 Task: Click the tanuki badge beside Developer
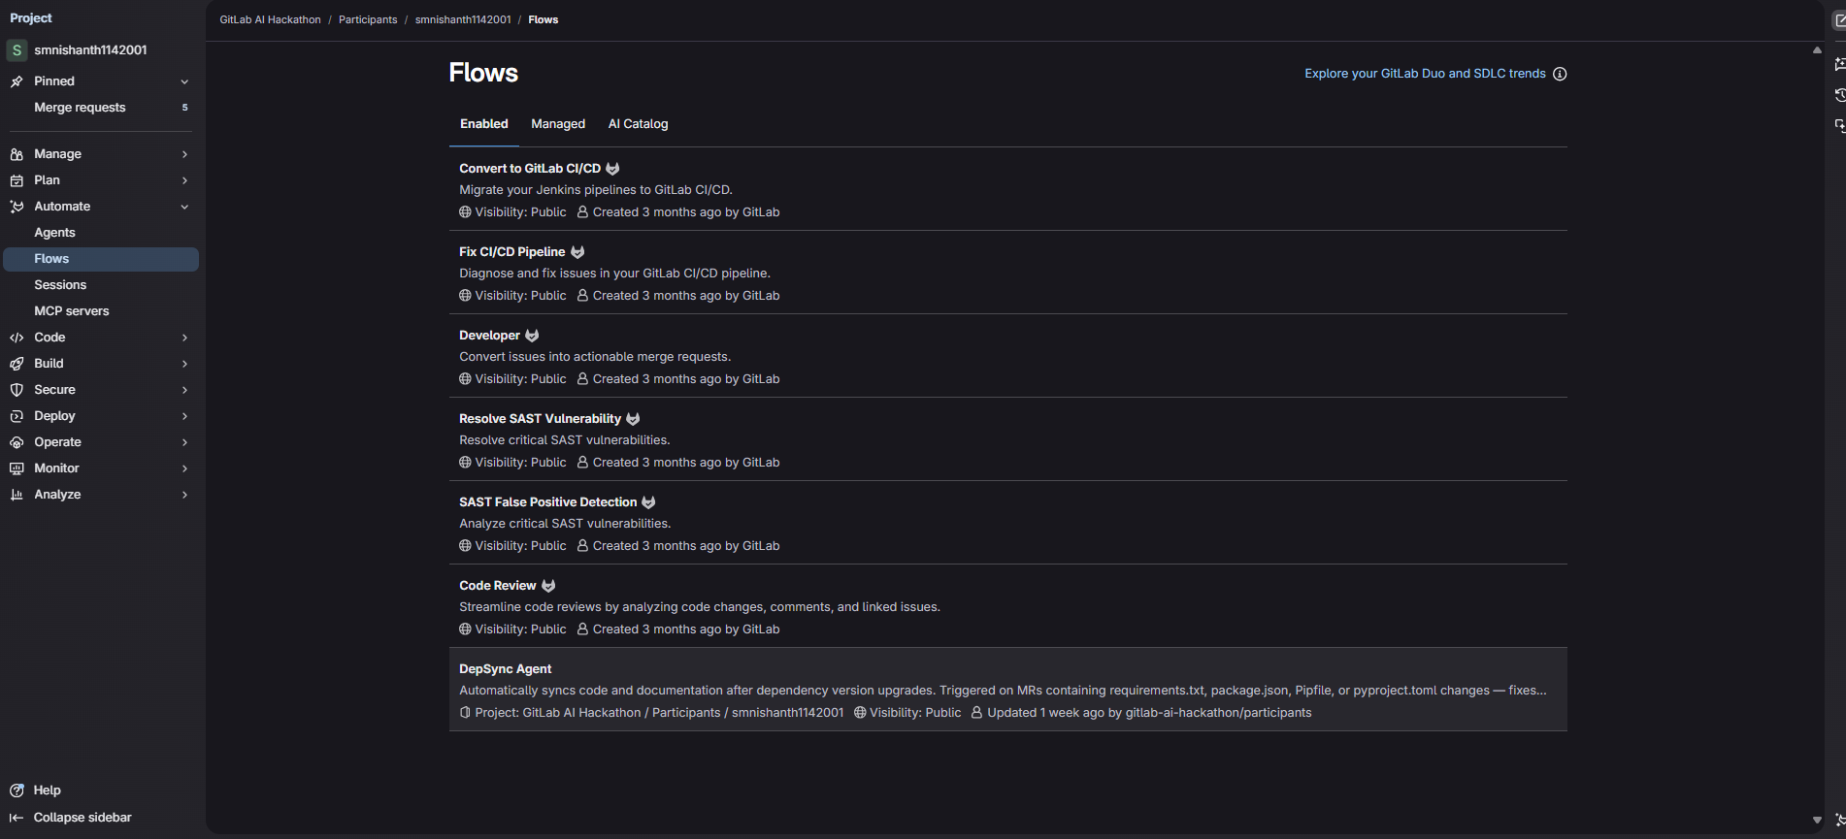(532, 336)
